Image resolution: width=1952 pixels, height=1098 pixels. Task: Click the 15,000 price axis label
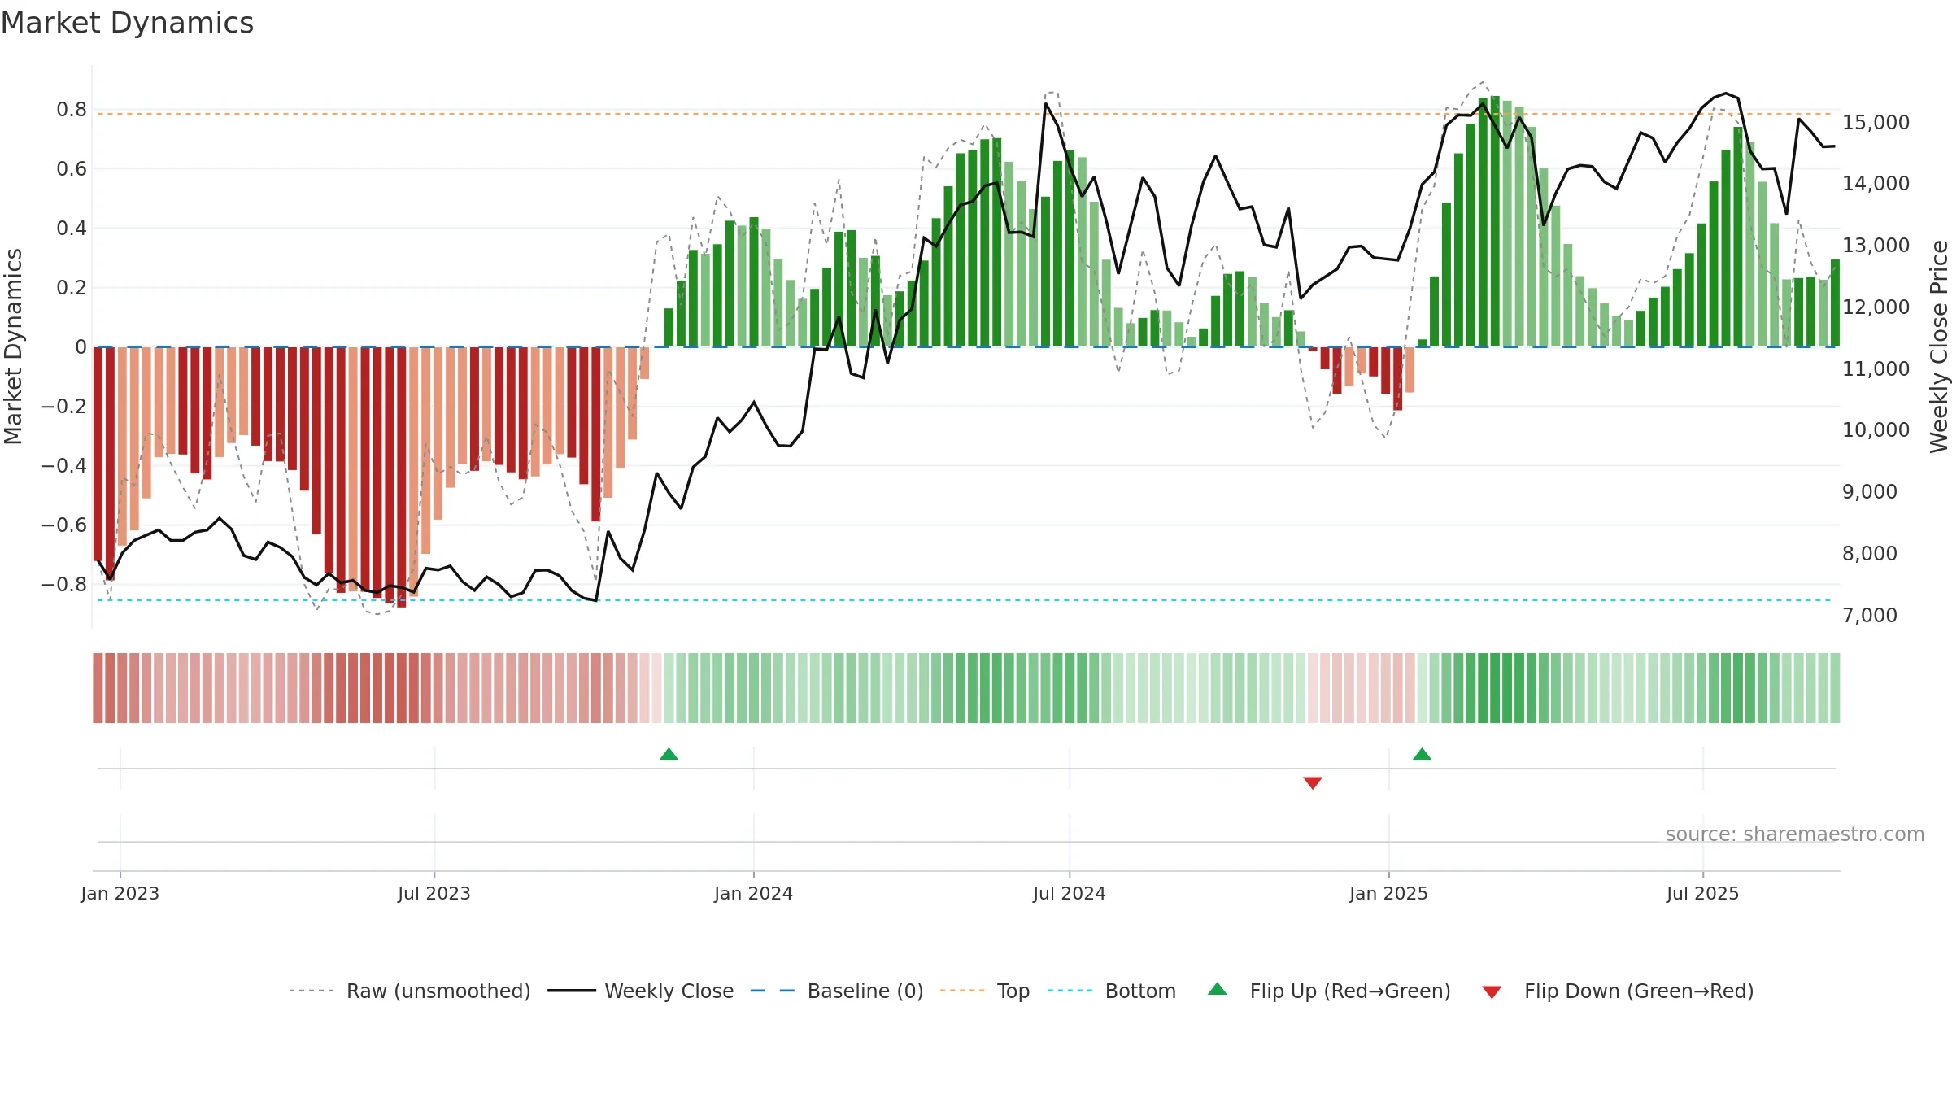1876,122
